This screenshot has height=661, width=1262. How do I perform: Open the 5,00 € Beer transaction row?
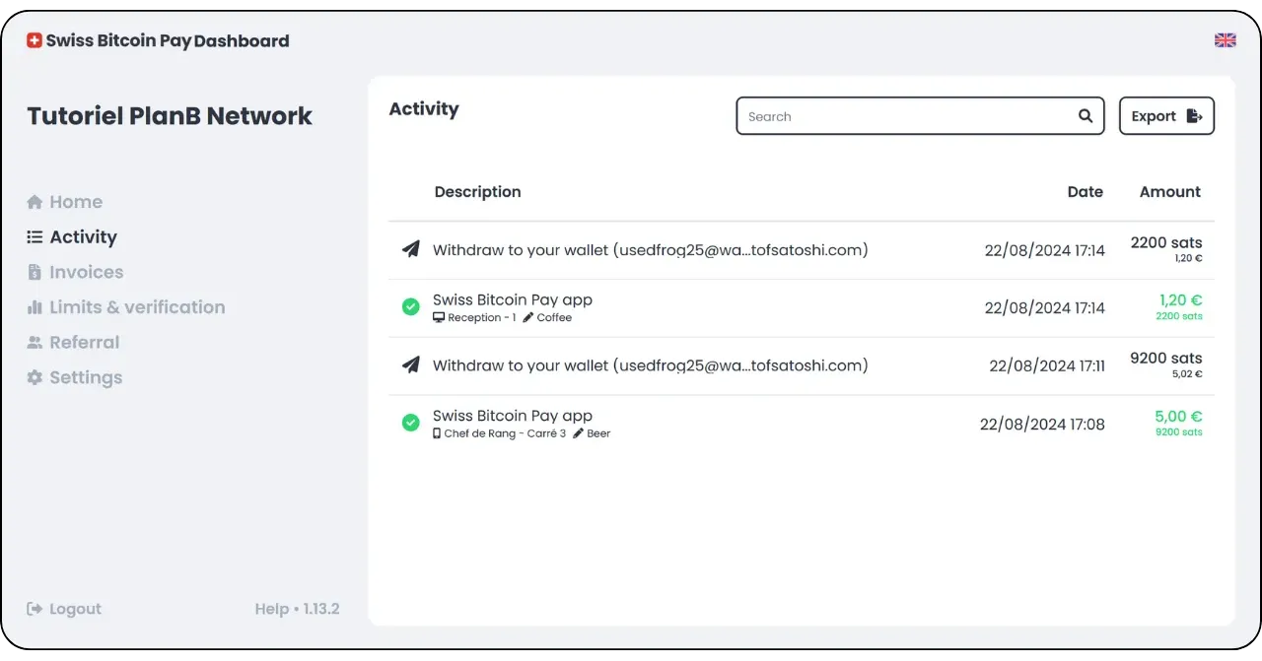tap(769, 424)
